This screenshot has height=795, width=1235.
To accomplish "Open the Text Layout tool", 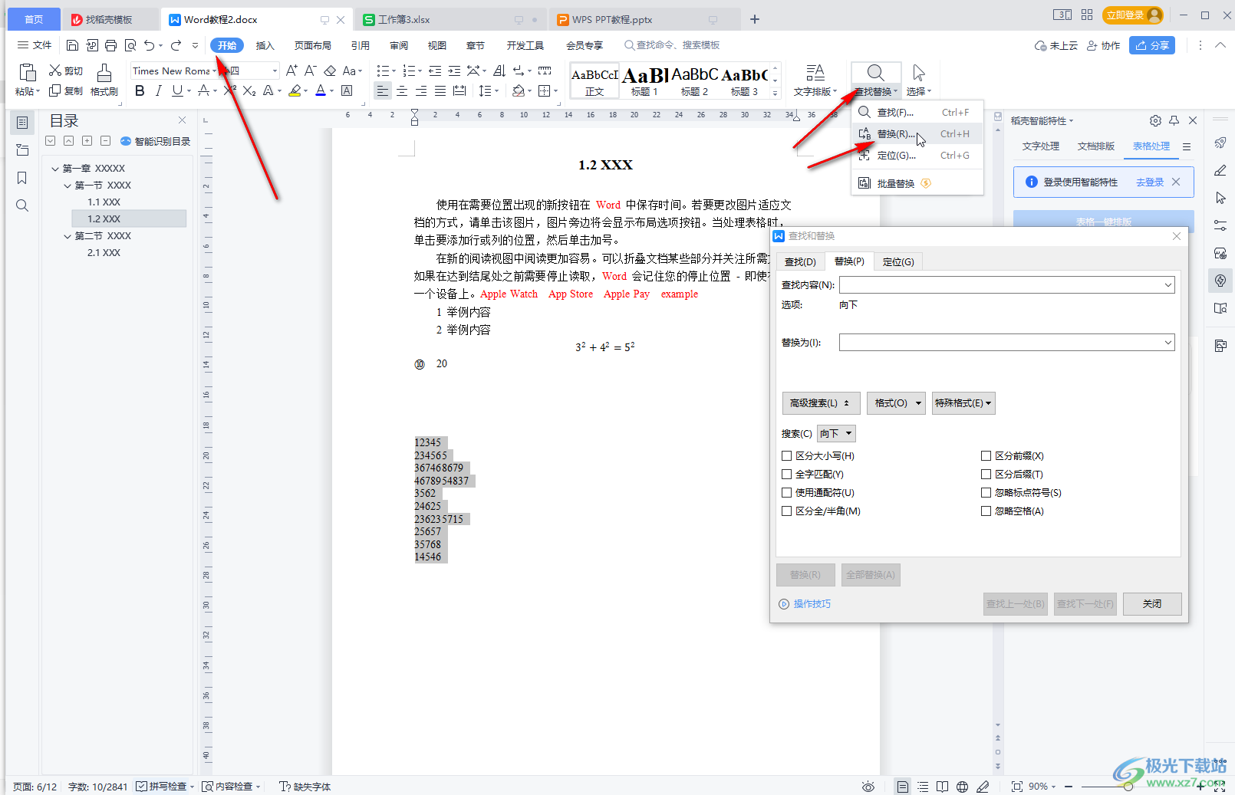I will pos(815,73).
